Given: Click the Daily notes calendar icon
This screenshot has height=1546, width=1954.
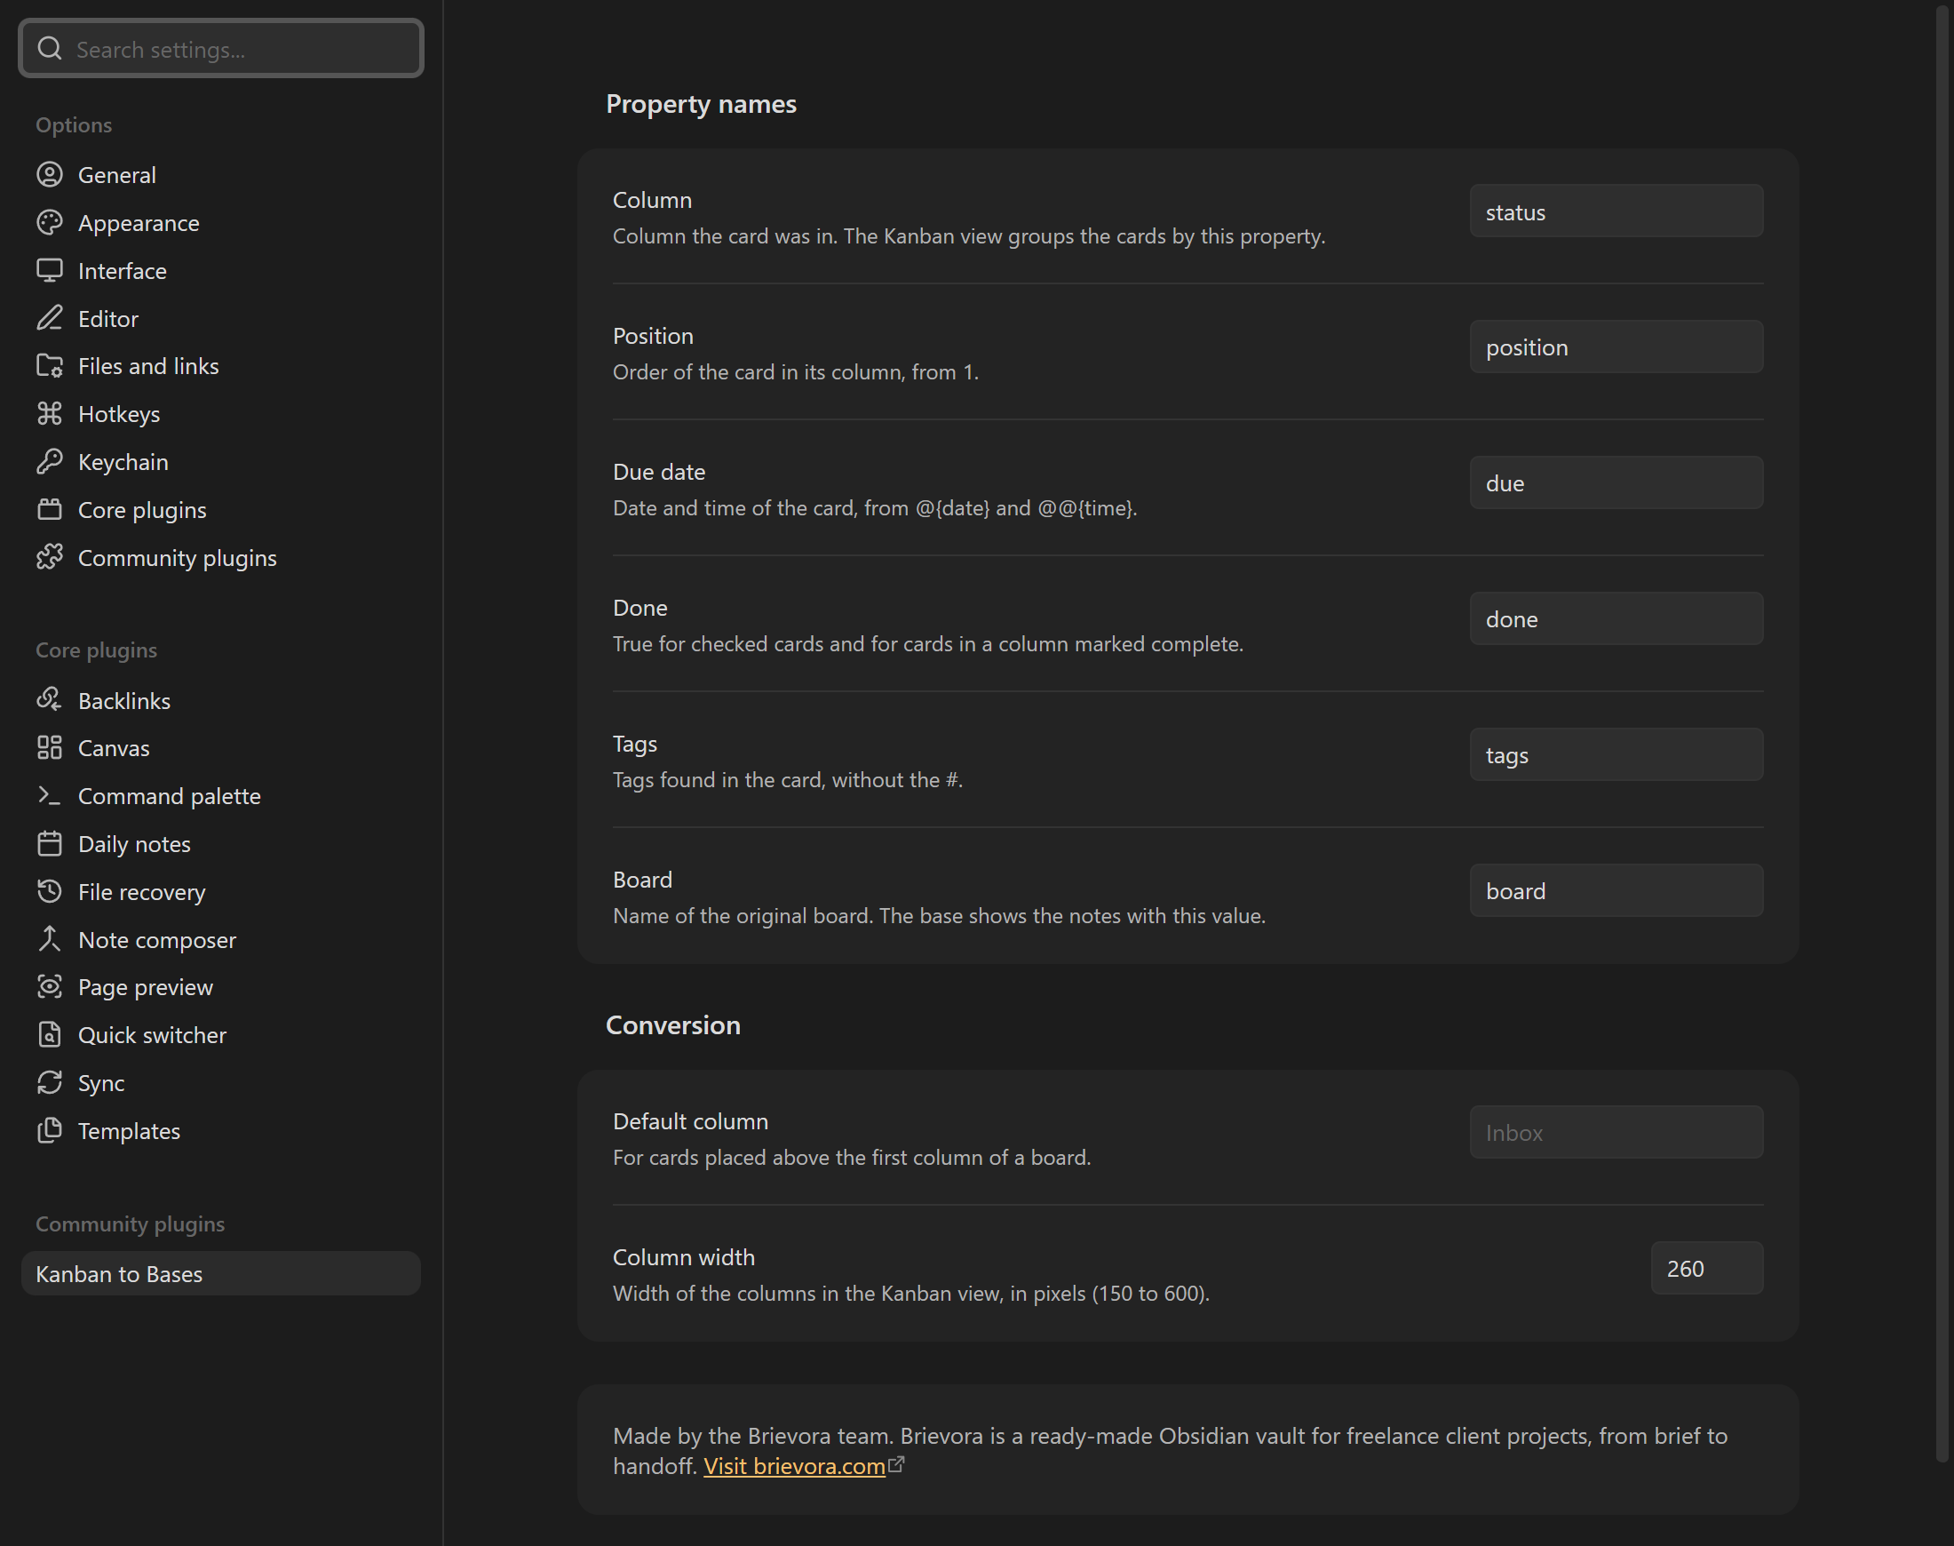Looking at the screenshot, I should coord(50,842).
